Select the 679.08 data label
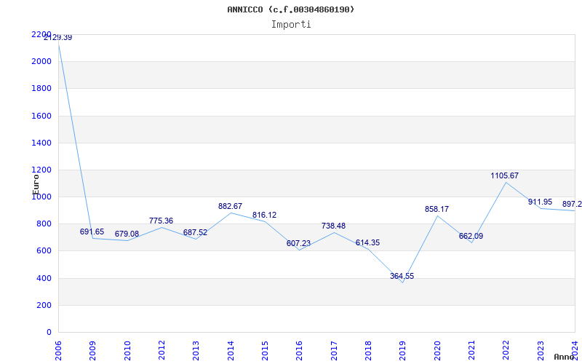The width and height of the screenshot is (582, 364). click(127, 234)
